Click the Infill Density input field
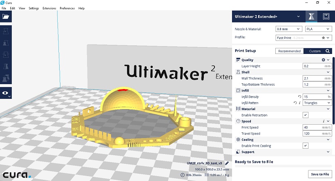The height and width of the screenshot is (181, 335). coord(317,96)
